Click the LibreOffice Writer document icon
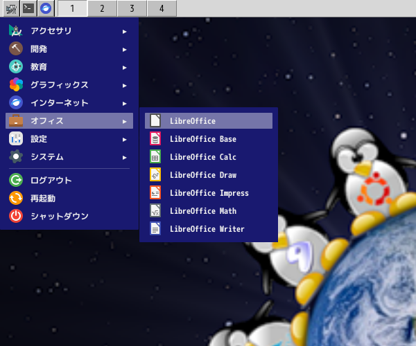Screen dimensions: 416x346 pyautogui.click(x=155, y=229)
